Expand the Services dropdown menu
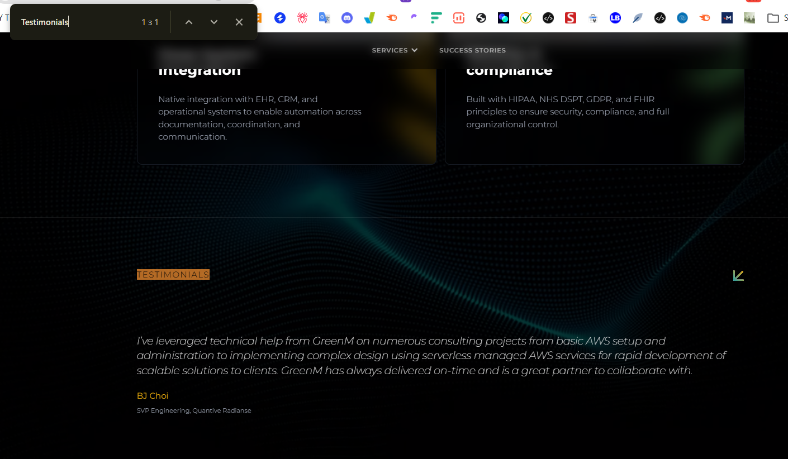 pos(395,50)
